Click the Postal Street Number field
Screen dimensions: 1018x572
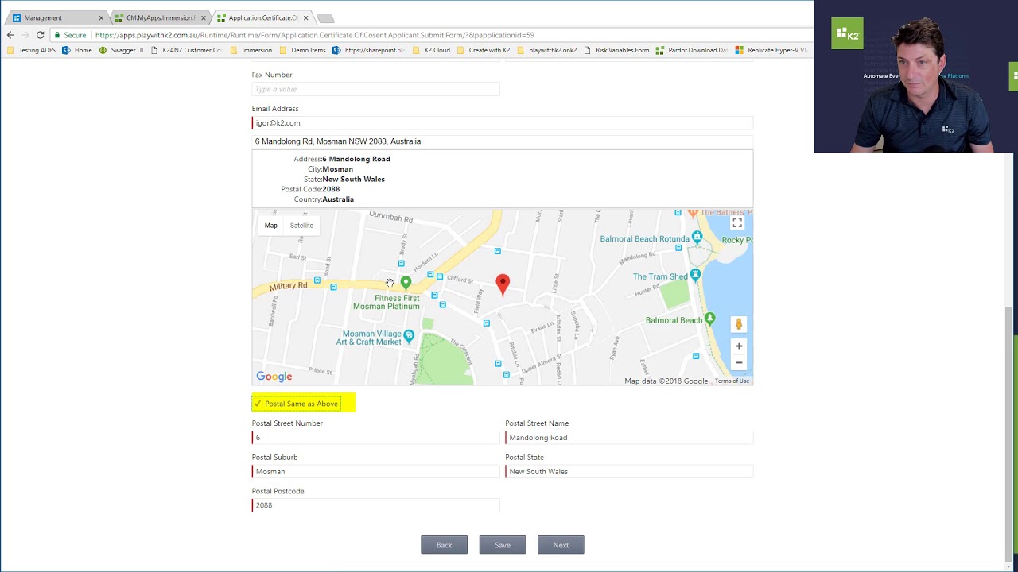click(375, 438)
